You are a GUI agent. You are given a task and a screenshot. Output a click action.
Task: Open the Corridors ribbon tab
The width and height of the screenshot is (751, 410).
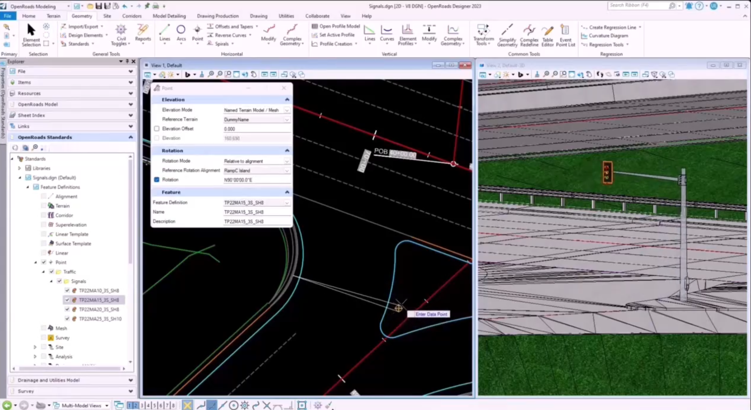point(132,16)
